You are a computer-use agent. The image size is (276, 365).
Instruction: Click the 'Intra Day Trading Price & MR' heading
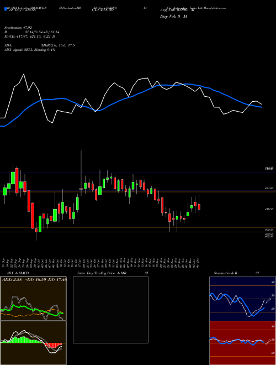102,273
